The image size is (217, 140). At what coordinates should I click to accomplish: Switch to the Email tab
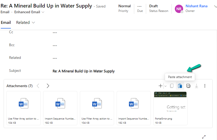pos(6,23)
